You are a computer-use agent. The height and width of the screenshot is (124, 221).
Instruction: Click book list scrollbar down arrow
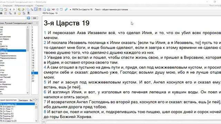[28, 93]
